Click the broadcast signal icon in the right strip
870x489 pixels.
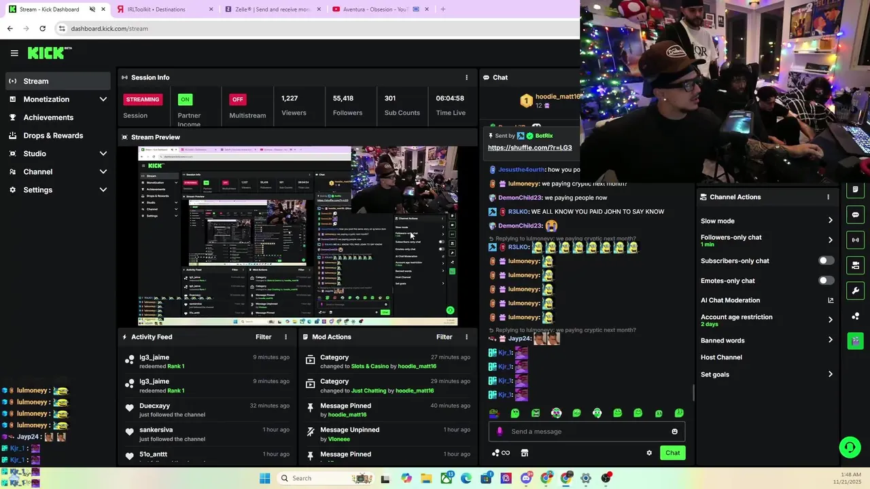(855, 240)
